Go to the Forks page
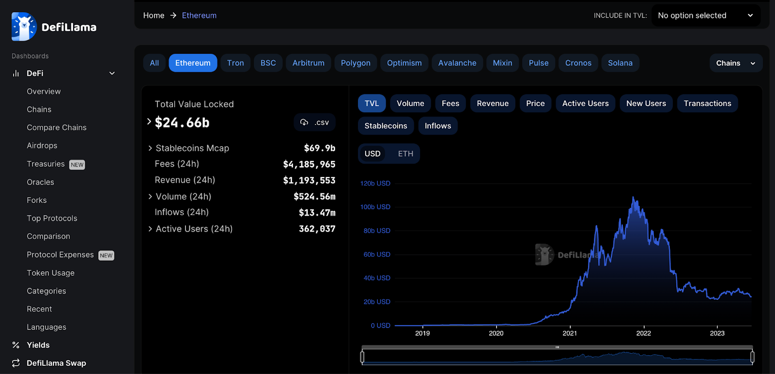The width and height of the screenshot is (775, 374). point(37,200)
